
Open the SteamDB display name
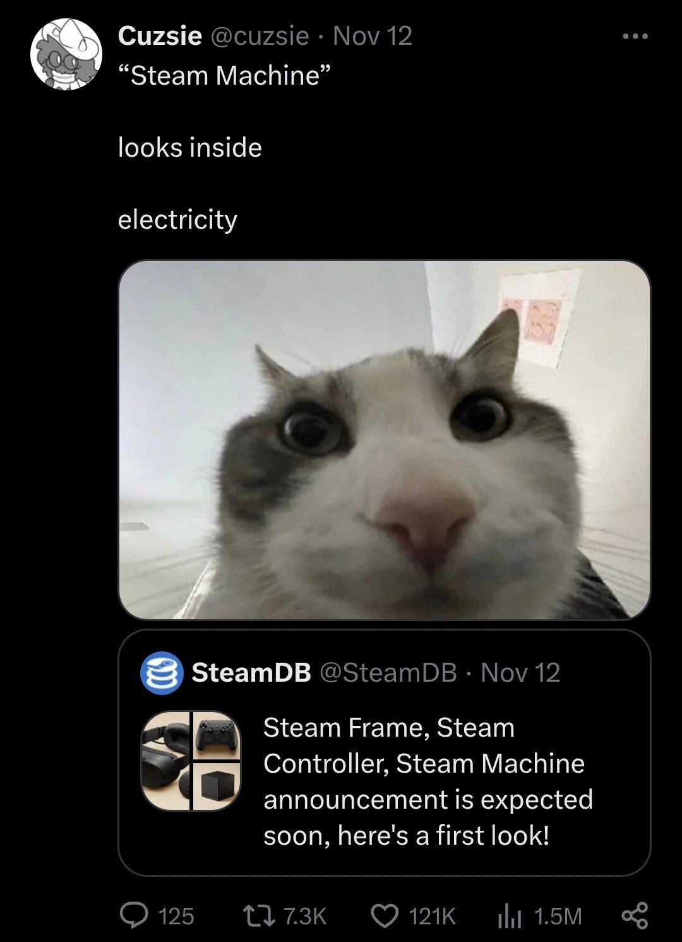click(251, 673)
